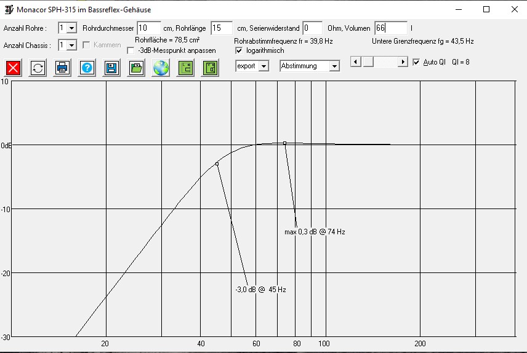Uncheck the Auto Ql checkbox

click(416, 62)
